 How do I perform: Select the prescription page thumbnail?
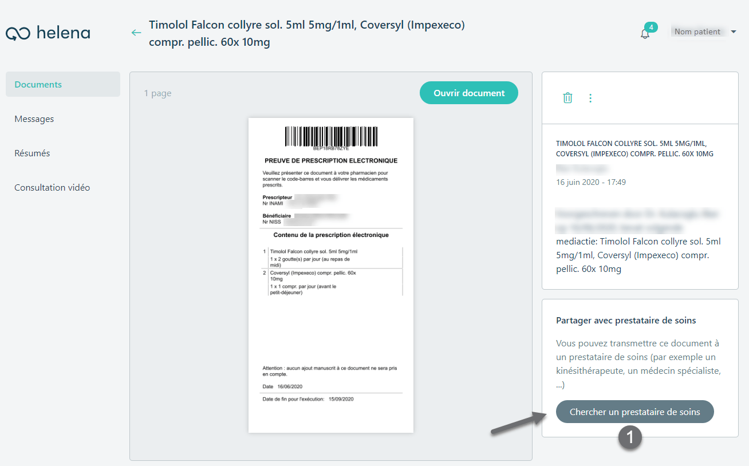pos(331,275)
